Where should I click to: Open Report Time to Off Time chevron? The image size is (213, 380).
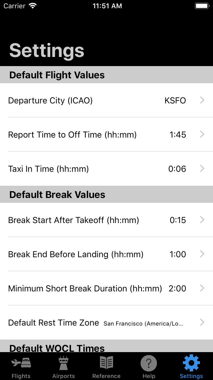[202, 134]
